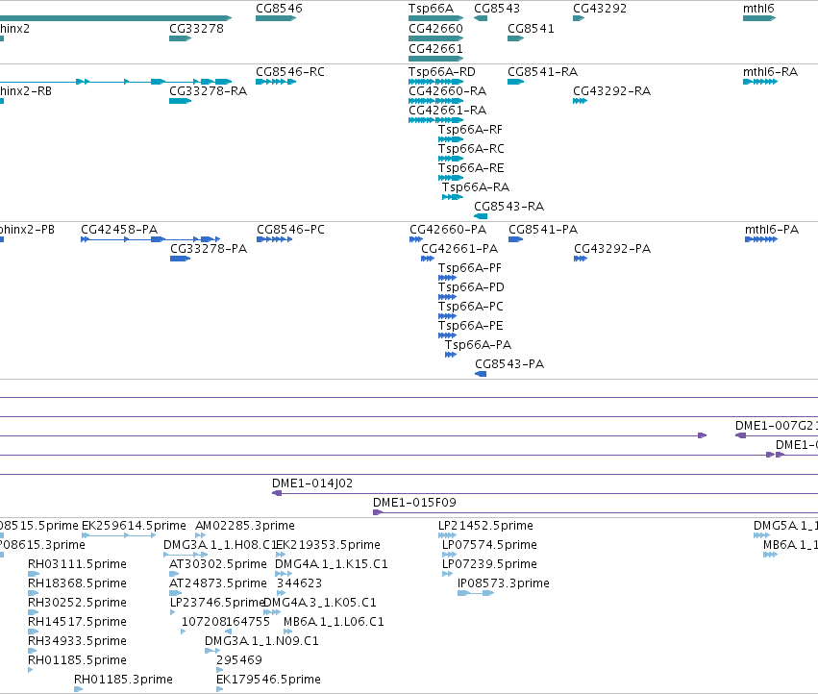Select EST DMG4A.3_1.K05.C1
Viewport: 818px width, 694px height.
(x=320, y=604)
